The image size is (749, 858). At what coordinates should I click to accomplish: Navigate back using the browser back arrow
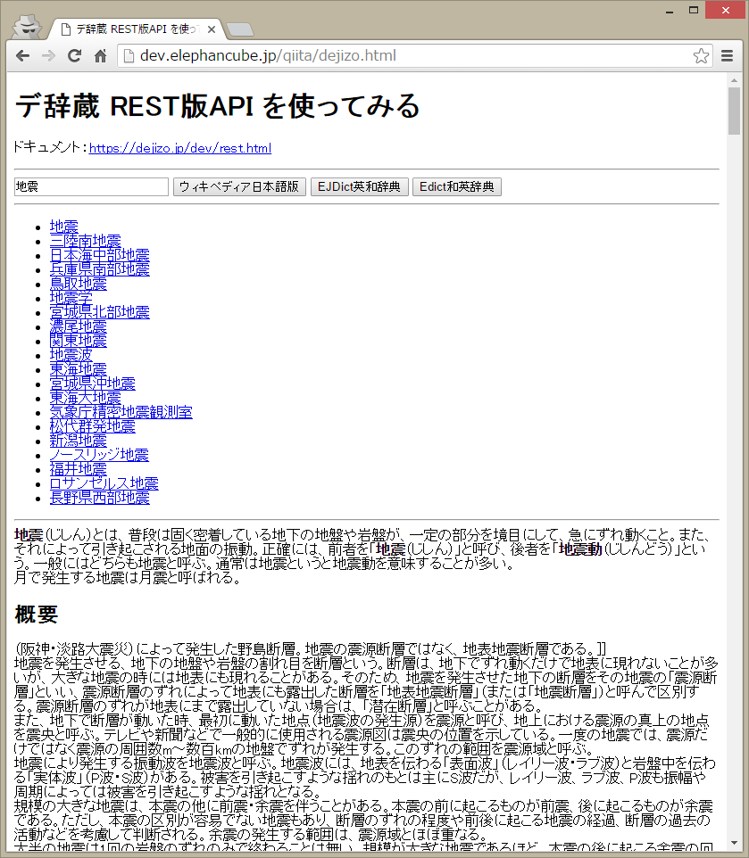(22, 54)
